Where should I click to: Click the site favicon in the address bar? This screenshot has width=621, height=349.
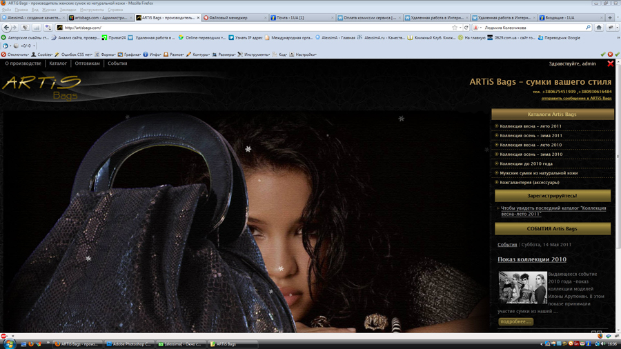point(60,28)
